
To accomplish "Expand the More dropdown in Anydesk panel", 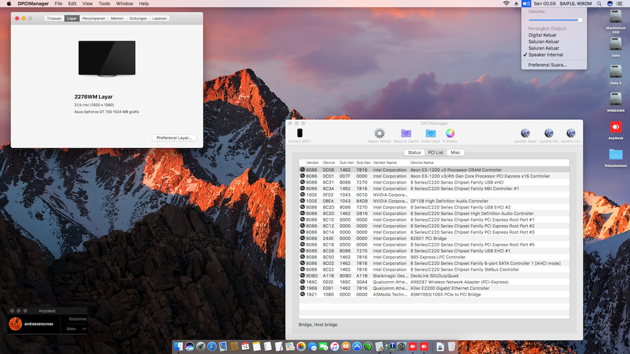I will (x=76, y=328).
